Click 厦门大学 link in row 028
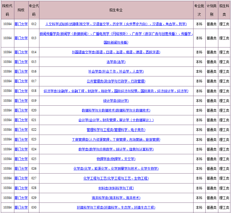The width and height of the screenshot is (231, 213). (x=21, y=188)
